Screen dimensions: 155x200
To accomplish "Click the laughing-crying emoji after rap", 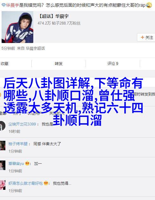I will [149, 5].
